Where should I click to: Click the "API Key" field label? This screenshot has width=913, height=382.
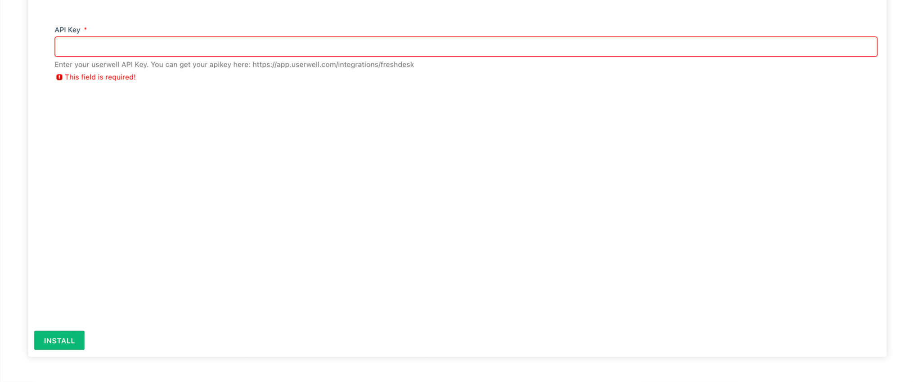pyautogui.click(x=67, y=30)
